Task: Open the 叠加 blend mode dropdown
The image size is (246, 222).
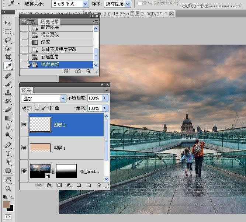Action: point(63,98)
